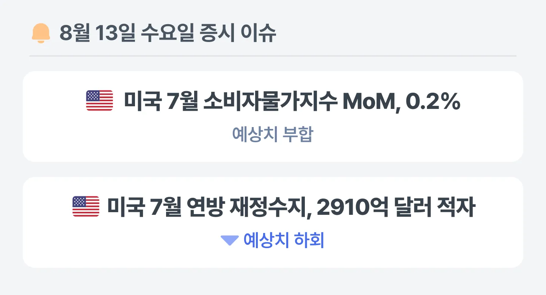This screenshot has height=295, width=546.
Task: Click the word 소비자물가지수 in the first card
Action: tap(270, 101)
